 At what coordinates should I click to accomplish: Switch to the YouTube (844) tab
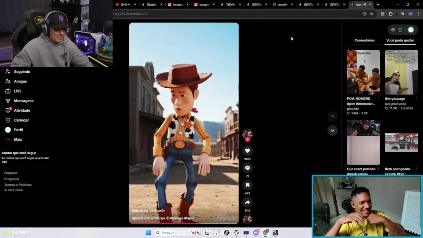(125, 5)
